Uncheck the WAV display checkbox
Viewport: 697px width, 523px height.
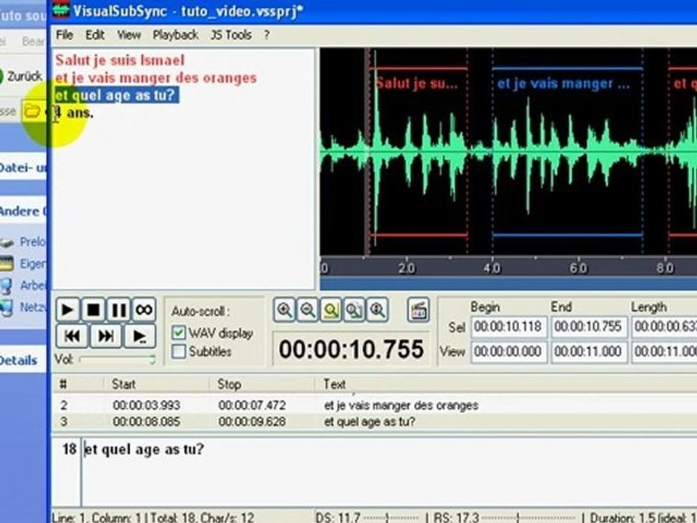coord(179,333)
